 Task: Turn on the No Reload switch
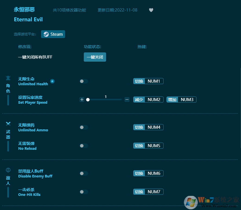tap(84, 146)
